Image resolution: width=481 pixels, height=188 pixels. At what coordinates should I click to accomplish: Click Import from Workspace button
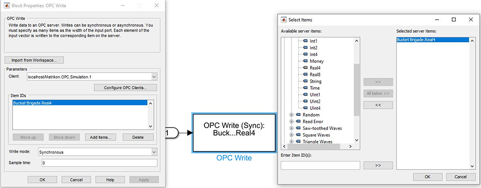[34, 60]
